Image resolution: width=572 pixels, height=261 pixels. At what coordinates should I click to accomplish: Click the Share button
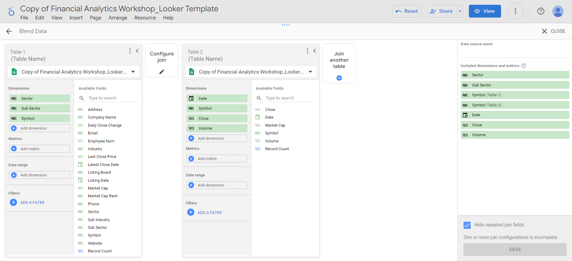coord(442,11)
